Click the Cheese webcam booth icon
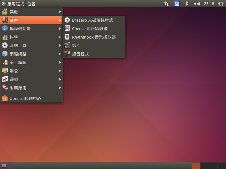The image size is (226, 169). pos(67,29)
